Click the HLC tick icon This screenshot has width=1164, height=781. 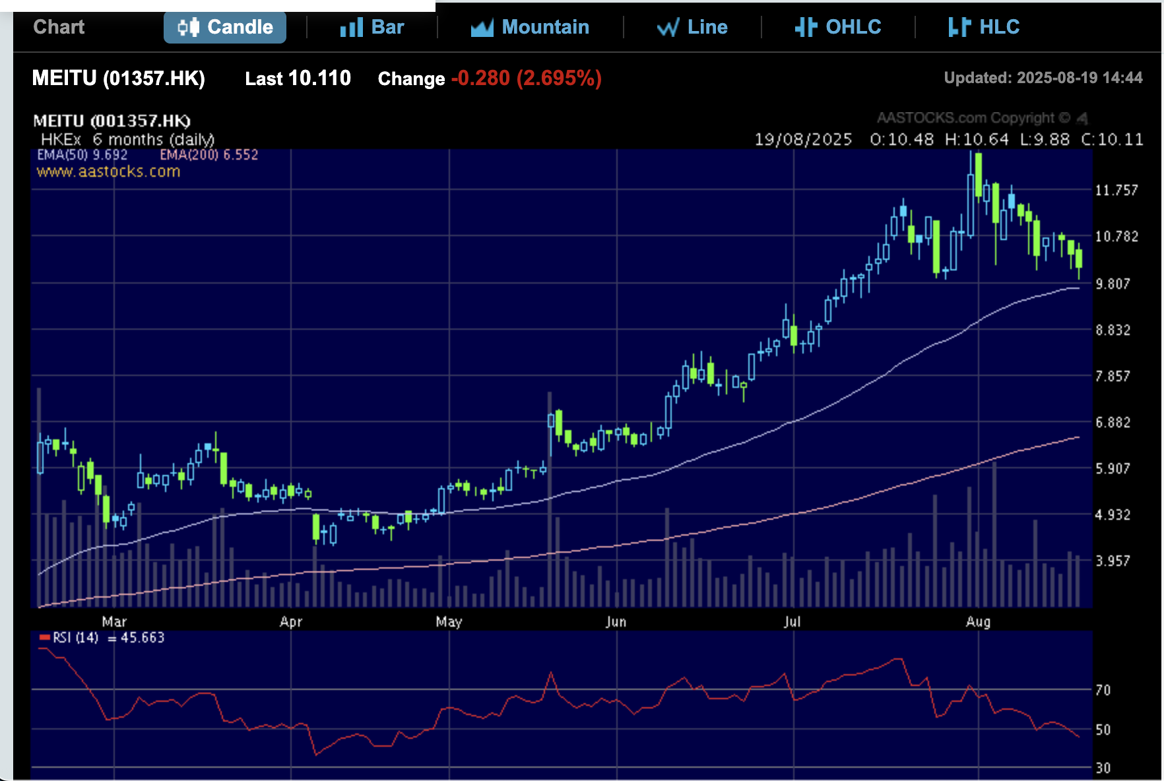959,27
